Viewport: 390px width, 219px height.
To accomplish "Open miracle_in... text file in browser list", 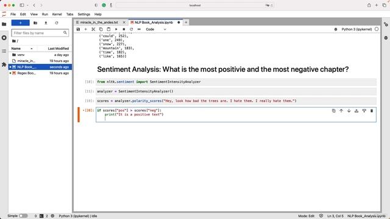I will (40, 61).
